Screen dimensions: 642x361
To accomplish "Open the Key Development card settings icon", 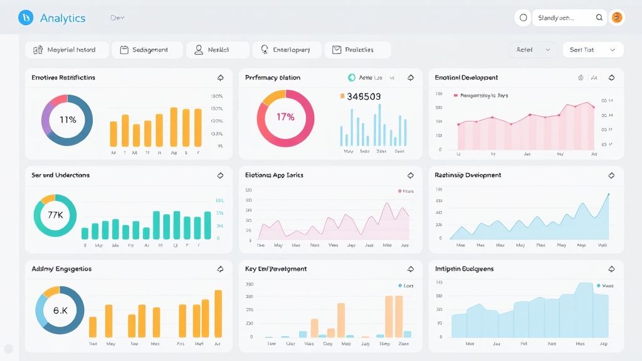I will (411, 269).
